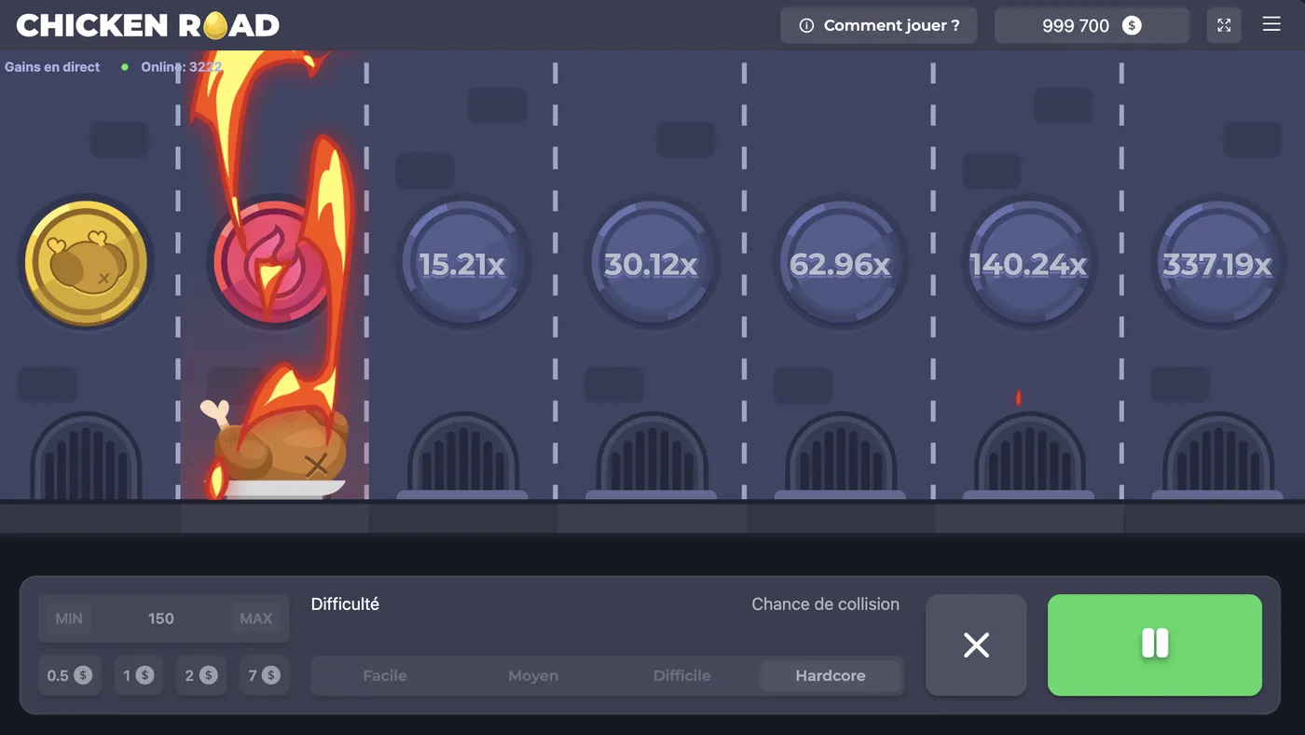
Task: Click the Gains en direct label
Action: click(x=51, y=66)
